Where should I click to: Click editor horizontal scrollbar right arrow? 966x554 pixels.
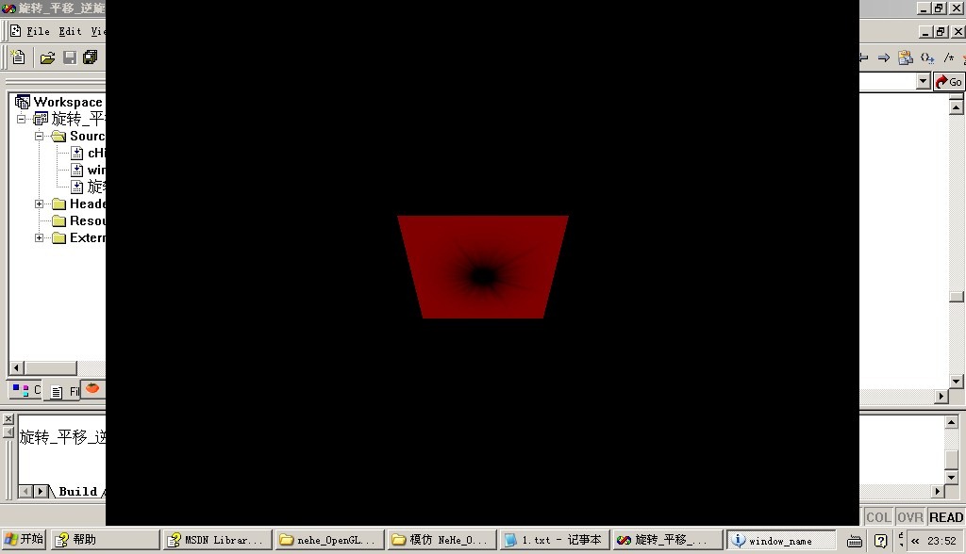941,397
